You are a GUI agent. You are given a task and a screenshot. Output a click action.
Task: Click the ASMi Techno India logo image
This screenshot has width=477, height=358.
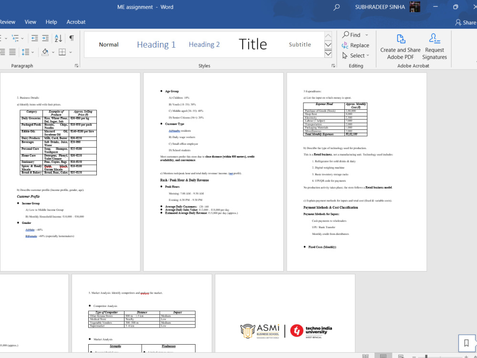coord(286,331)
